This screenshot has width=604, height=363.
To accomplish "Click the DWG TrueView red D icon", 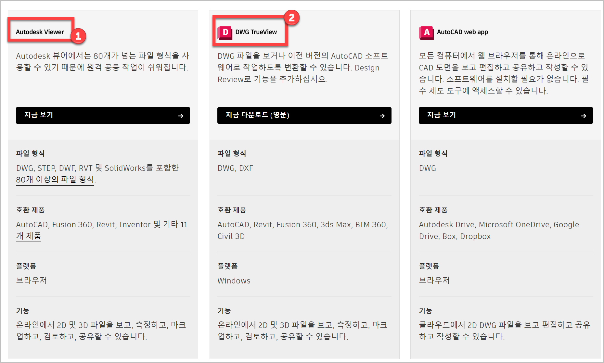I will pos(225,32).
